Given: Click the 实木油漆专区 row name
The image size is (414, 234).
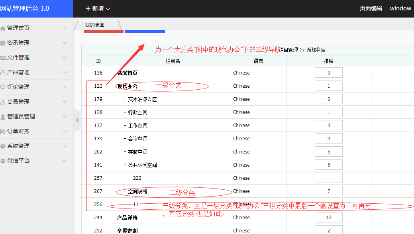Looking at the screenshot, I should click(x=142, y=99).
